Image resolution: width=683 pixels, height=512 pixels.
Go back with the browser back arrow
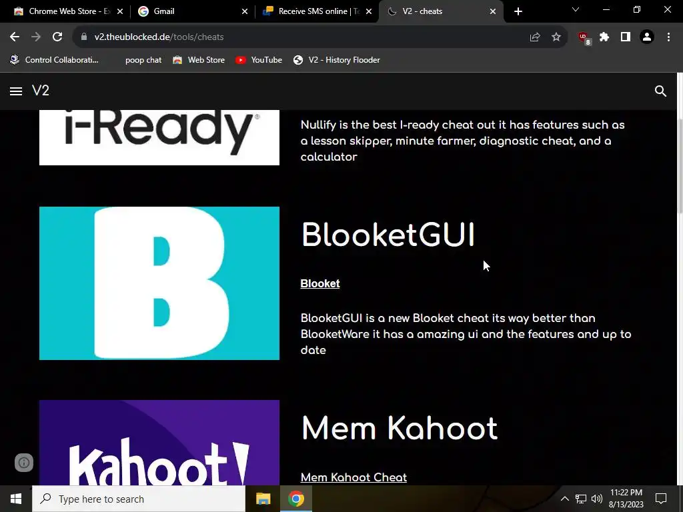point(15,37)
